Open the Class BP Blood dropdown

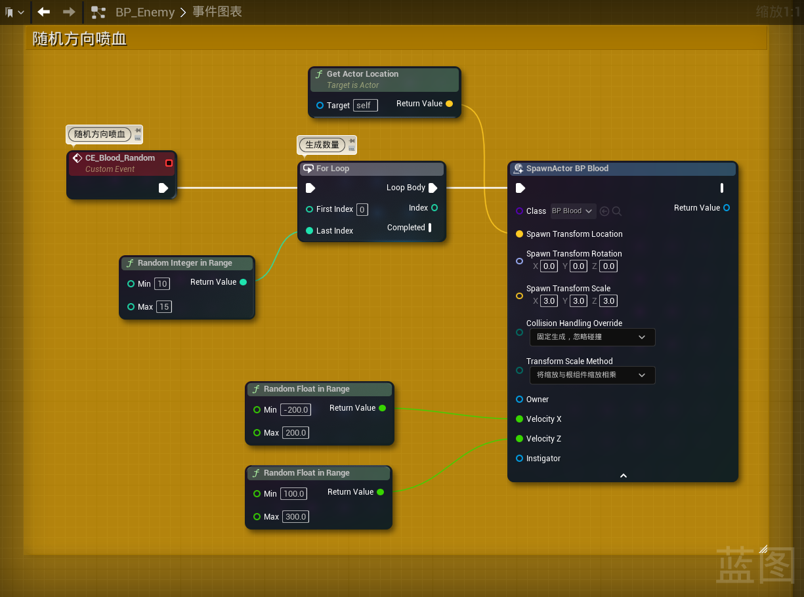pos(573,211)
